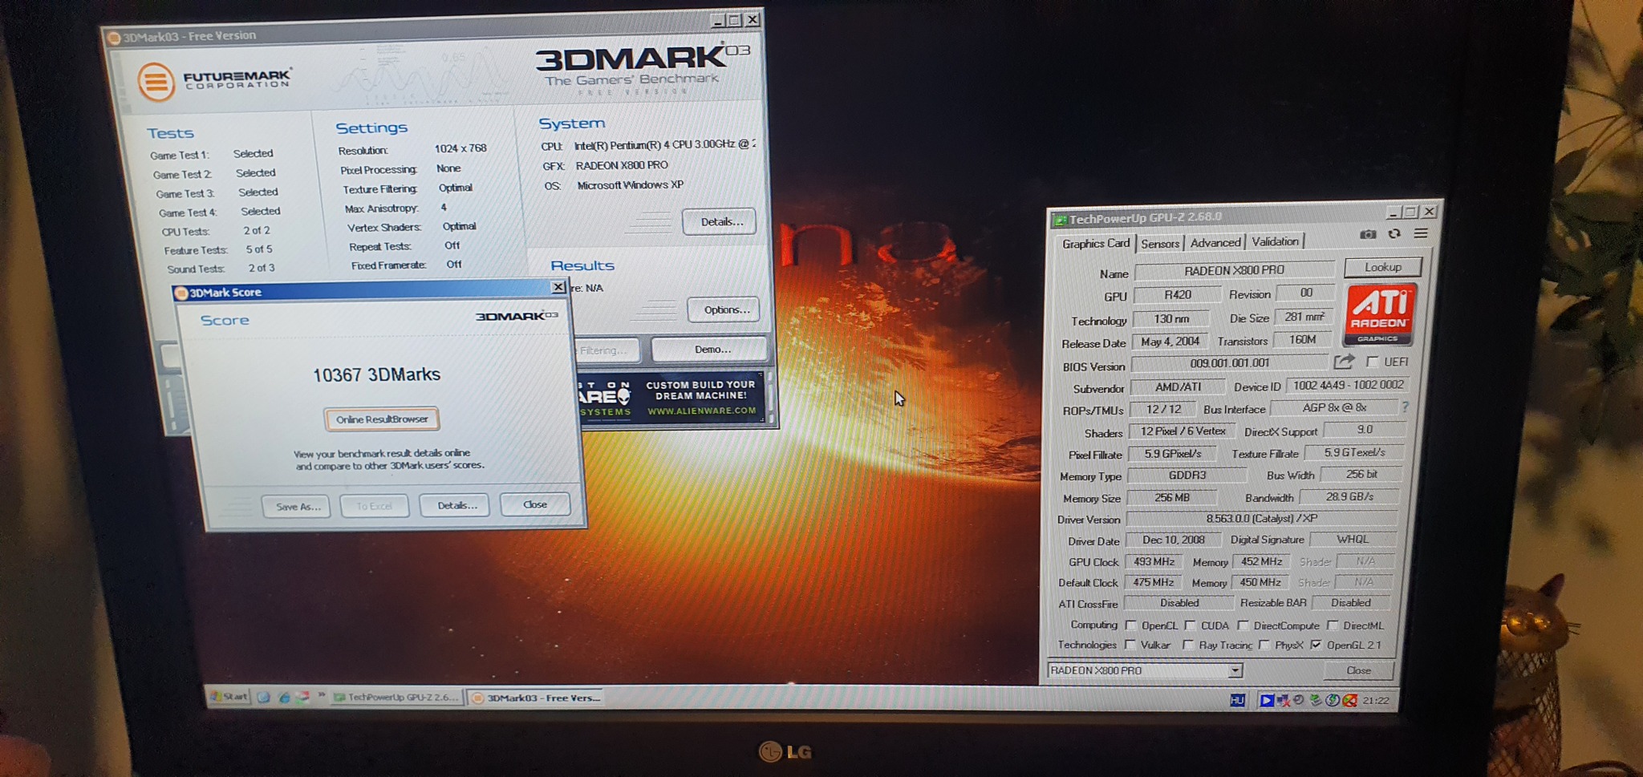The height and width of the screenshot is (777, 1643).
Task: Click the taskbar clock showing 21:22
Action: 1375,700
